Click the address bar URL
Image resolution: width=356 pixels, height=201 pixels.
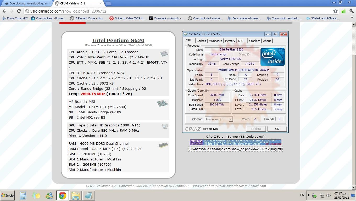click(x=68, y=11)
